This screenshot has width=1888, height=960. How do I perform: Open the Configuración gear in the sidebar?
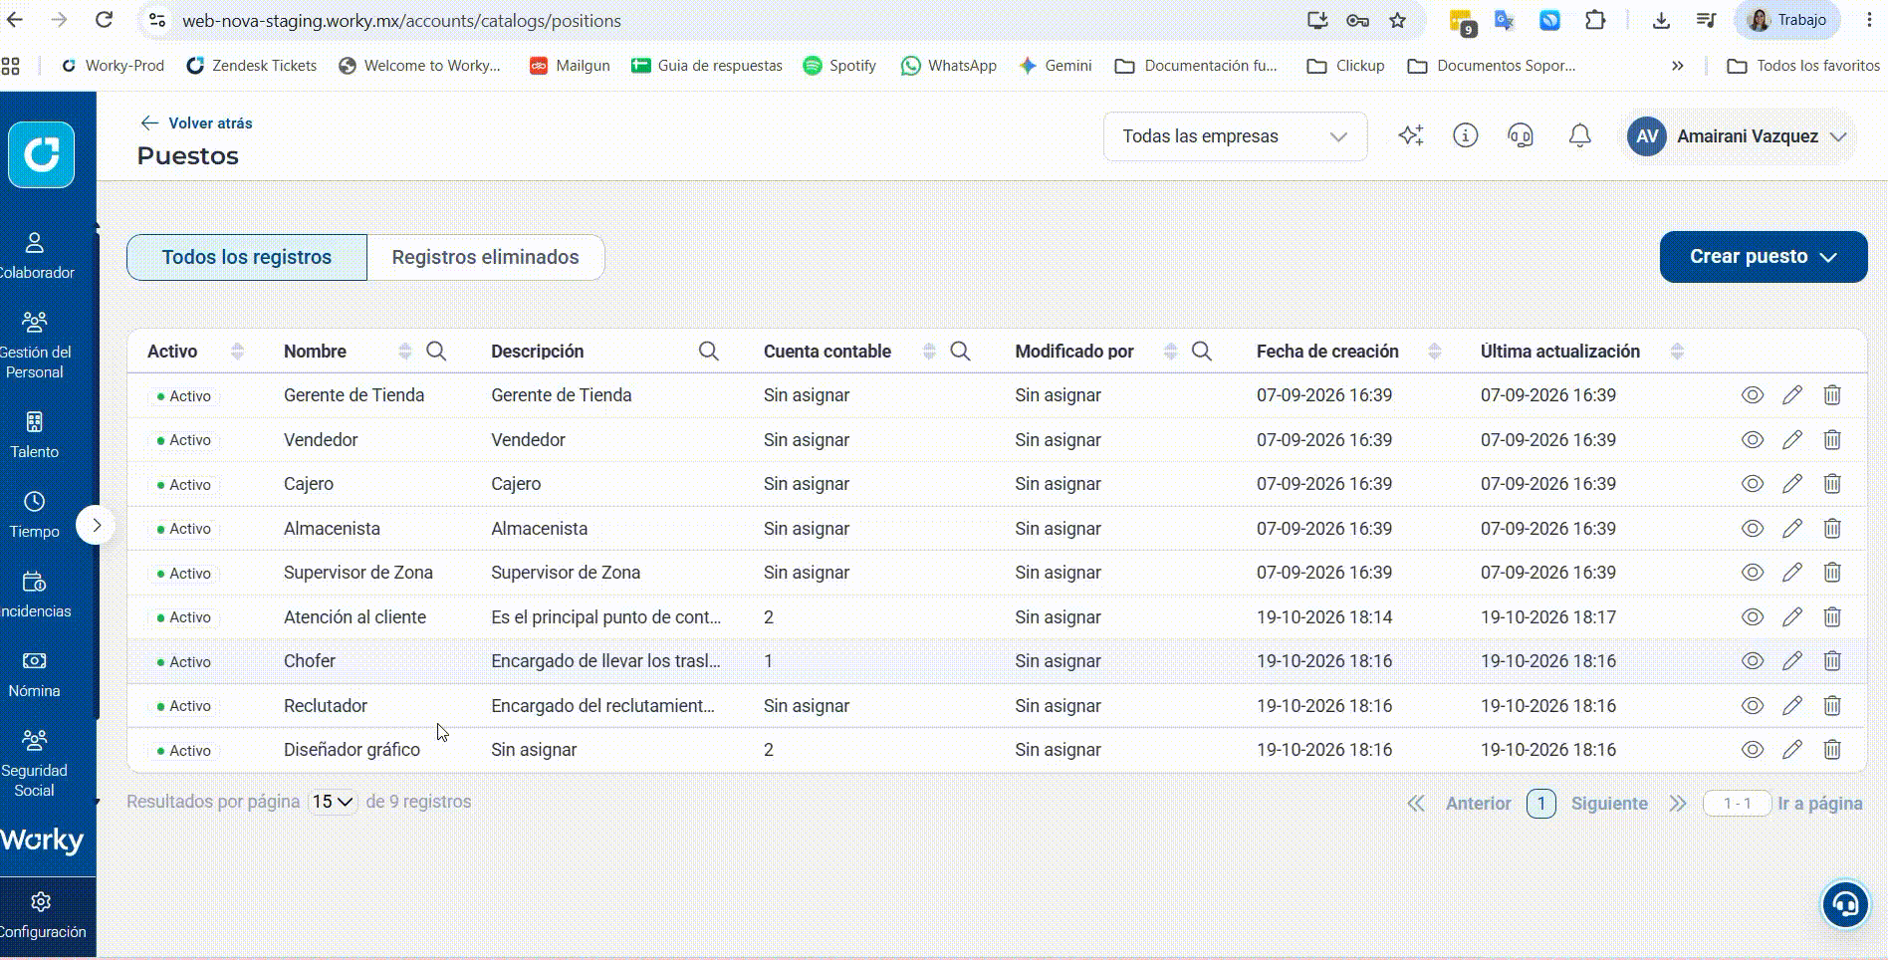pos(41,915)
